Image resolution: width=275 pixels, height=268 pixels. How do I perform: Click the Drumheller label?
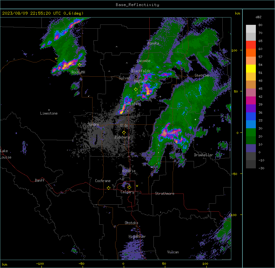click(x=204, y=155)
